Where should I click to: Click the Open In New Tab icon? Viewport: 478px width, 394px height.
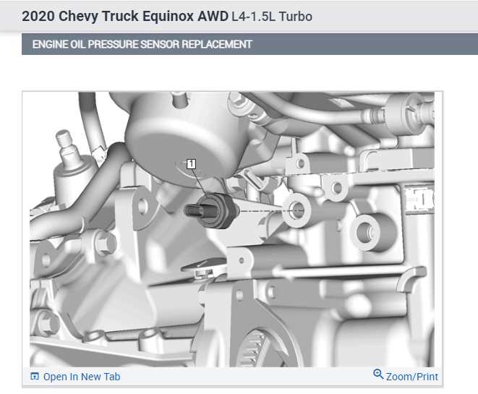[x=35, y=377]
